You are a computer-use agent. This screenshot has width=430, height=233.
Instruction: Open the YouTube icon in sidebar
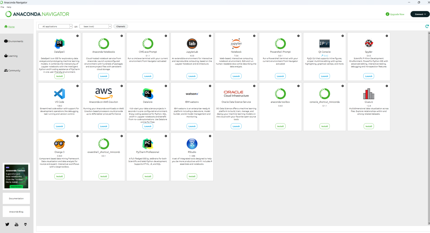point(17,224)
